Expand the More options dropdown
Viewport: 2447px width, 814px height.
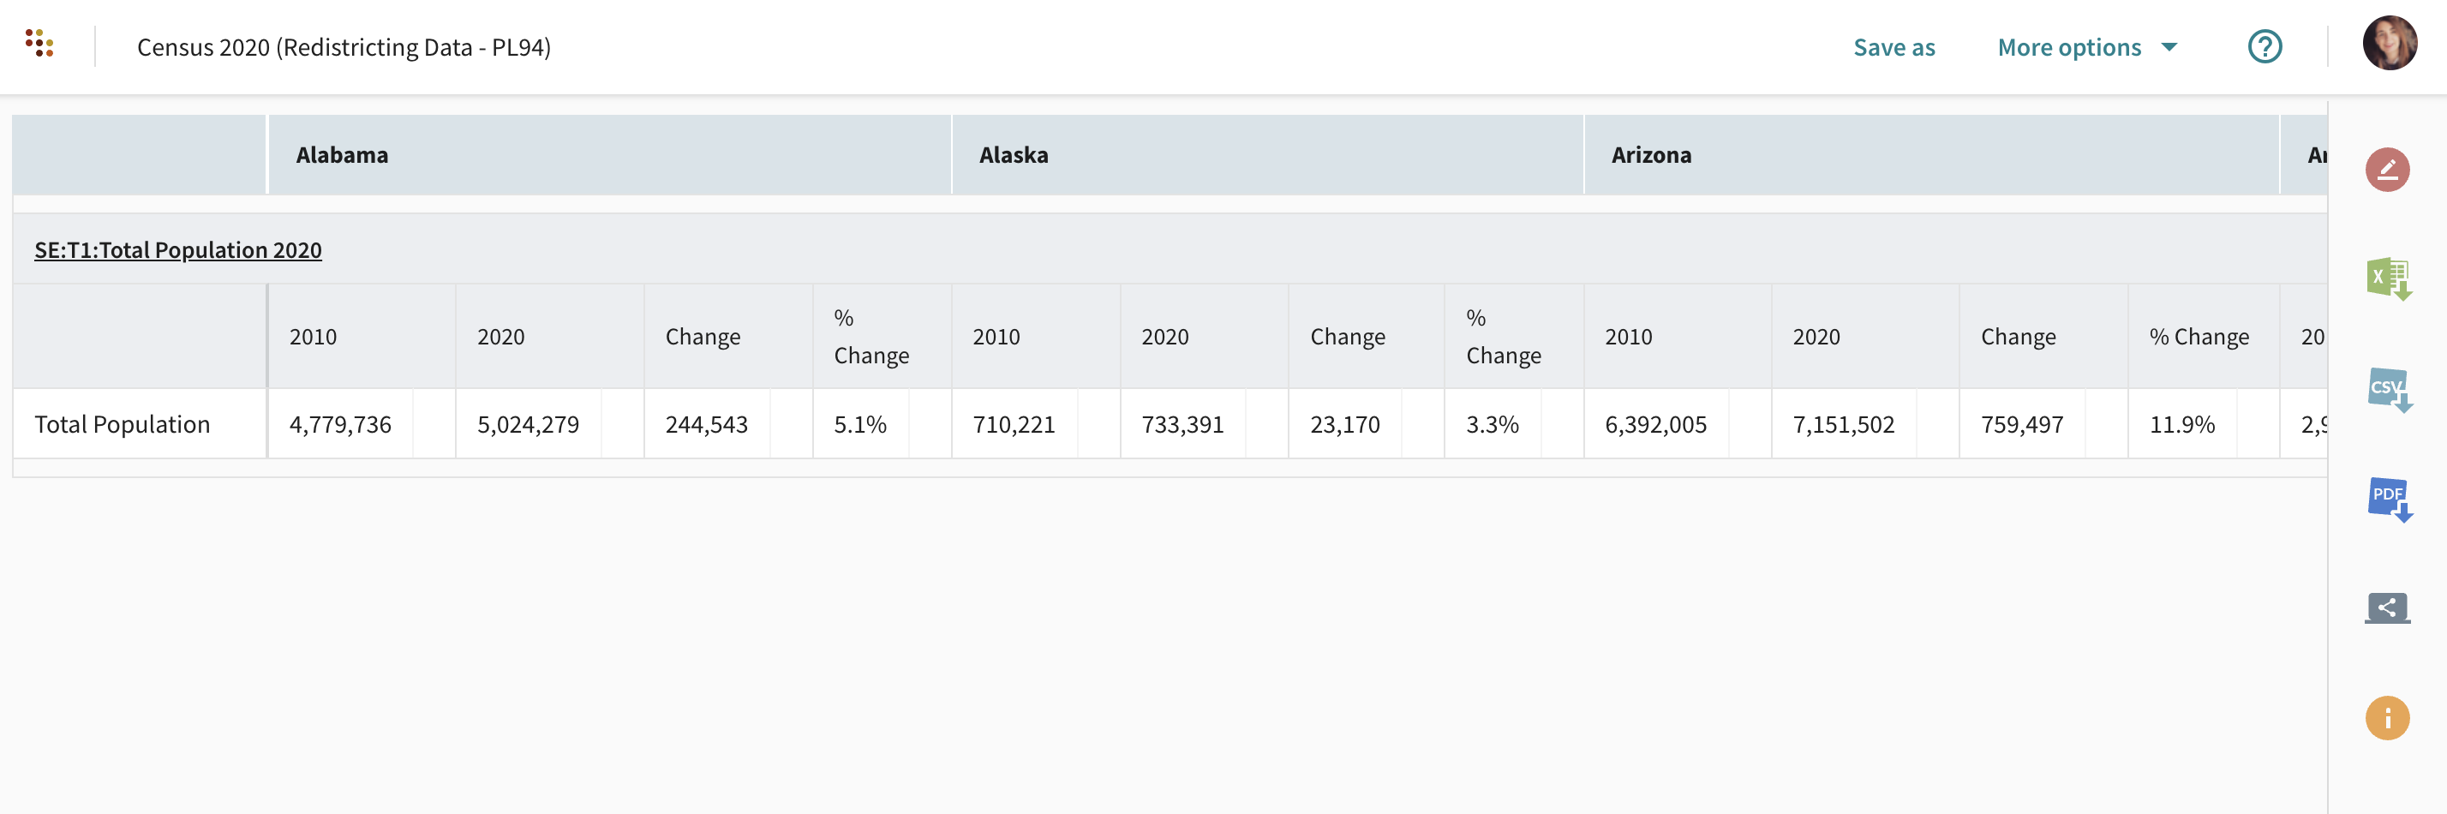coord(2086,47)
